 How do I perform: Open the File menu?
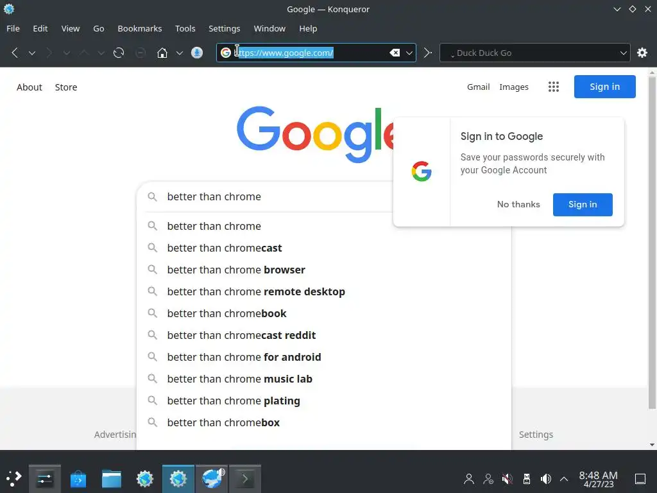[13, 28]
